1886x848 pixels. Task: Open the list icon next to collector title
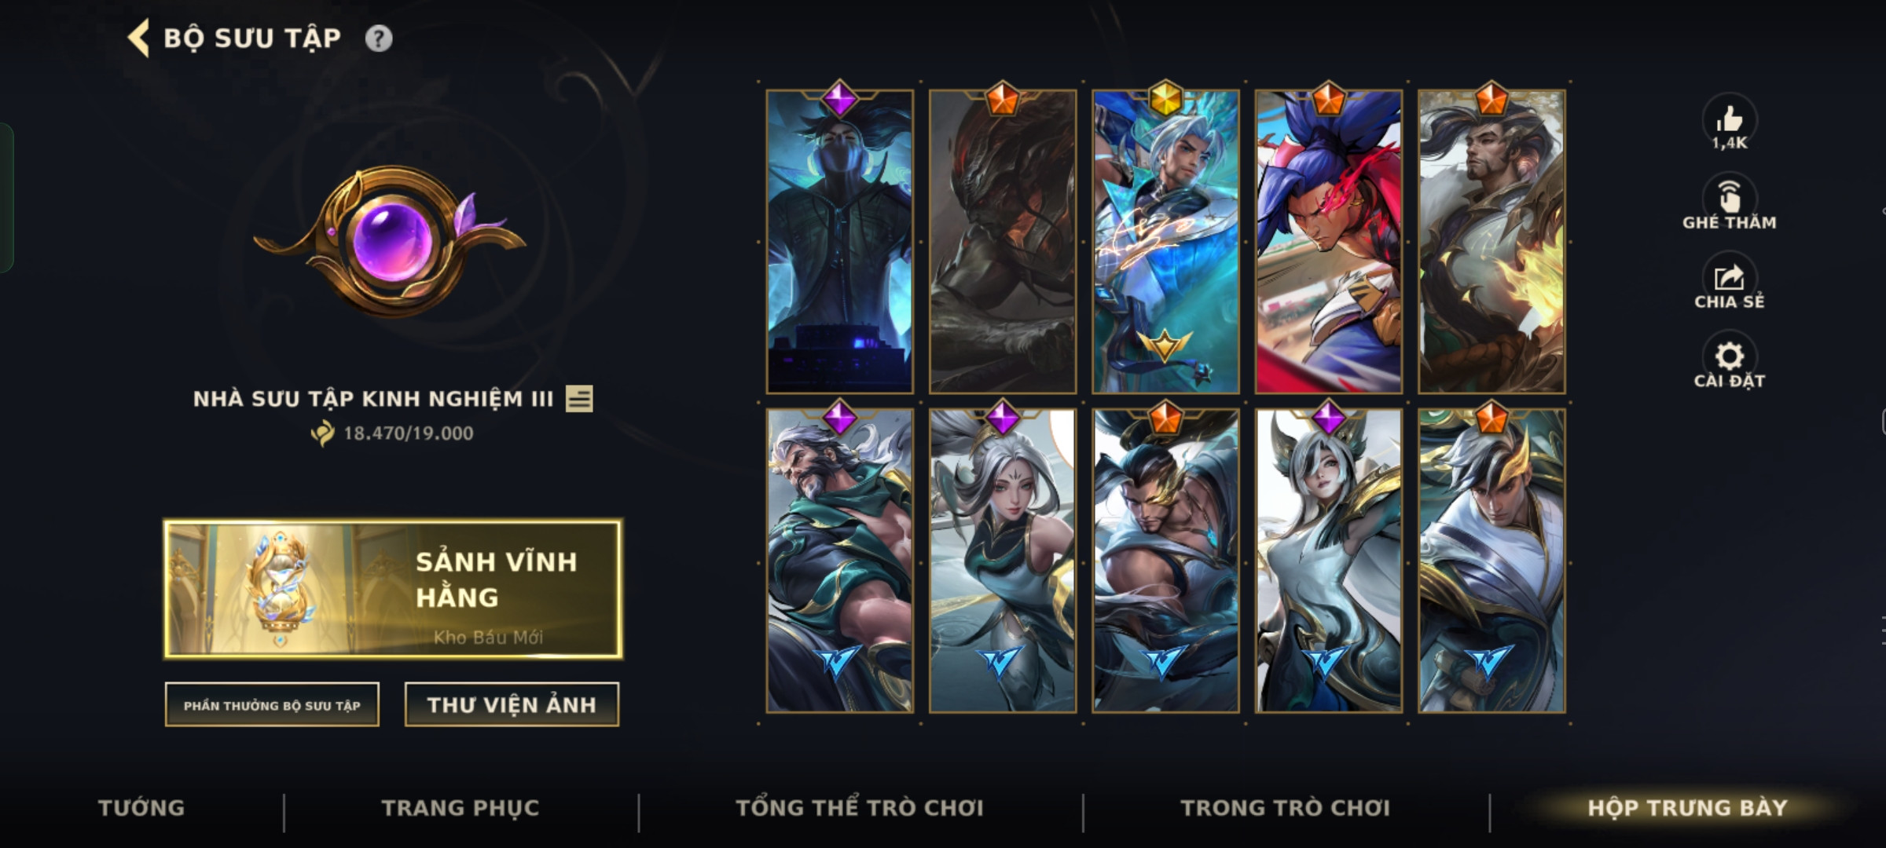(579, 399)
